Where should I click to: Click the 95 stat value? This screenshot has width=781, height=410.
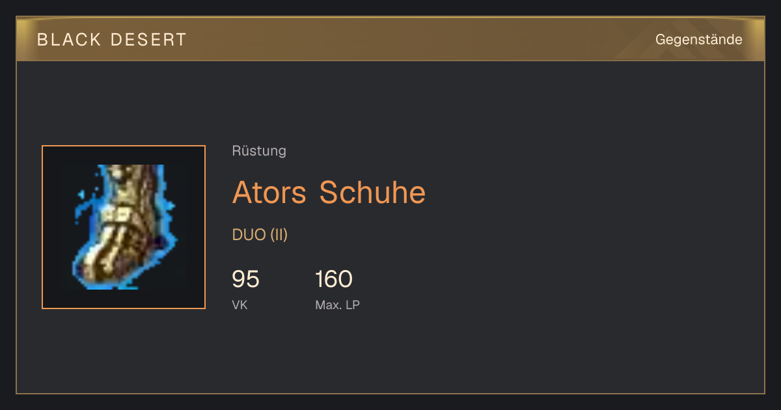(x=245, y=279)
